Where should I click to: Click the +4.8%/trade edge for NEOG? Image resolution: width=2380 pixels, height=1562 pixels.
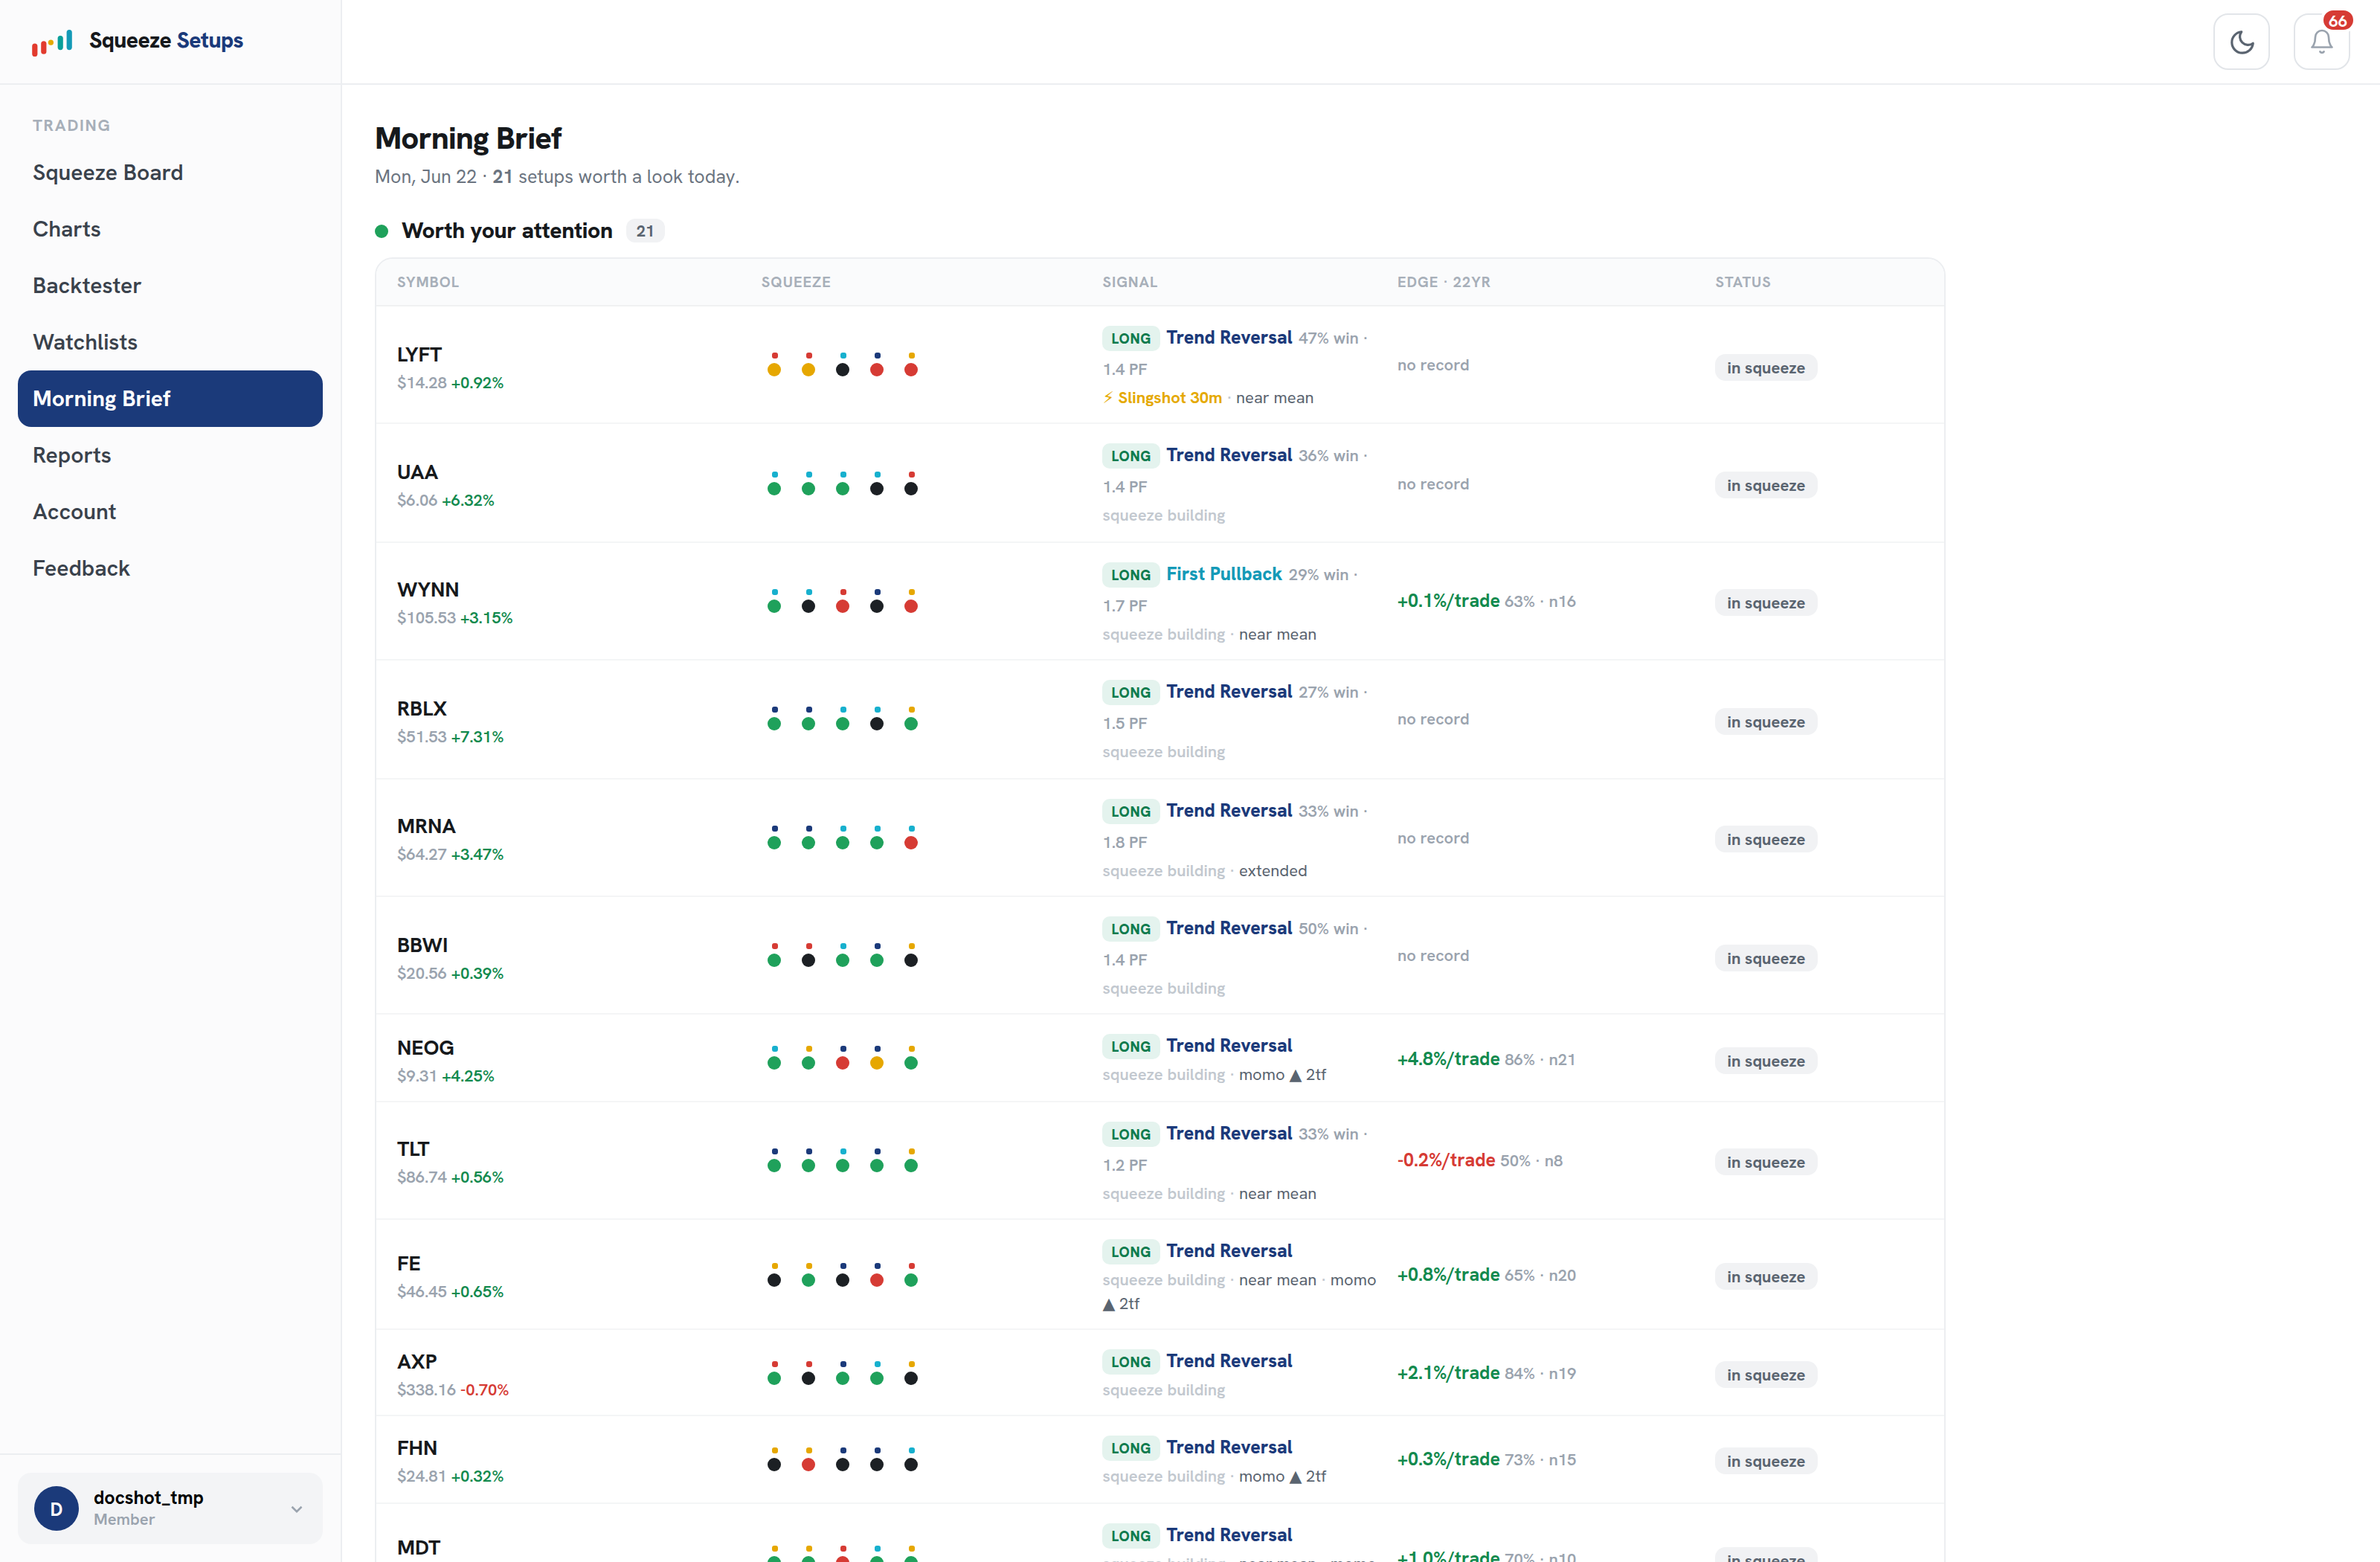1448,1058
